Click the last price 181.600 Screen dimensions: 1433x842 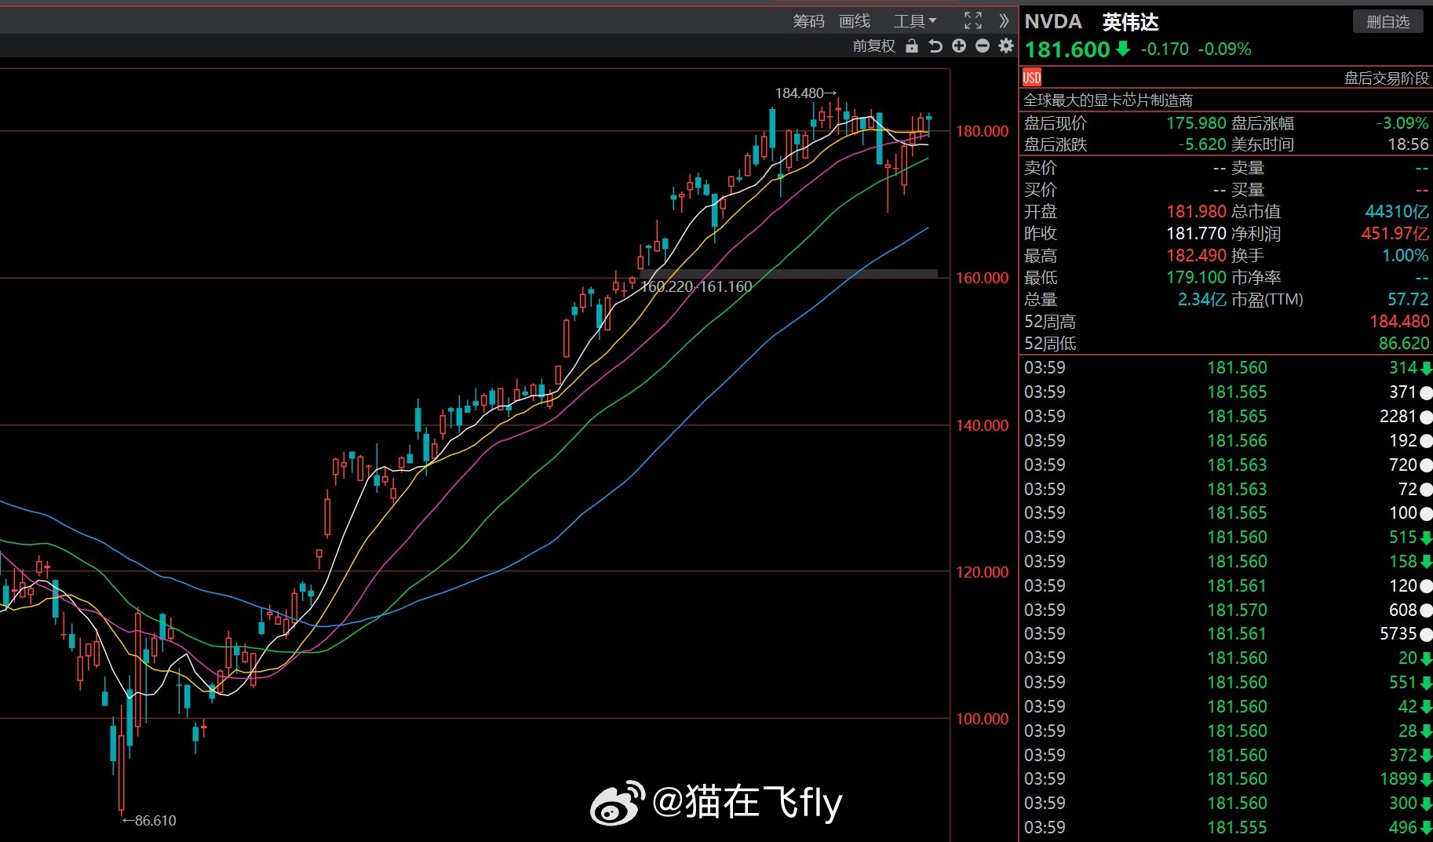[1067, 49]
